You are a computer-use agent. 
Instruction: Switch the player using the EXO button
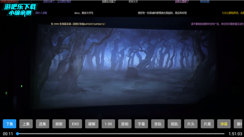click(75, 124)
